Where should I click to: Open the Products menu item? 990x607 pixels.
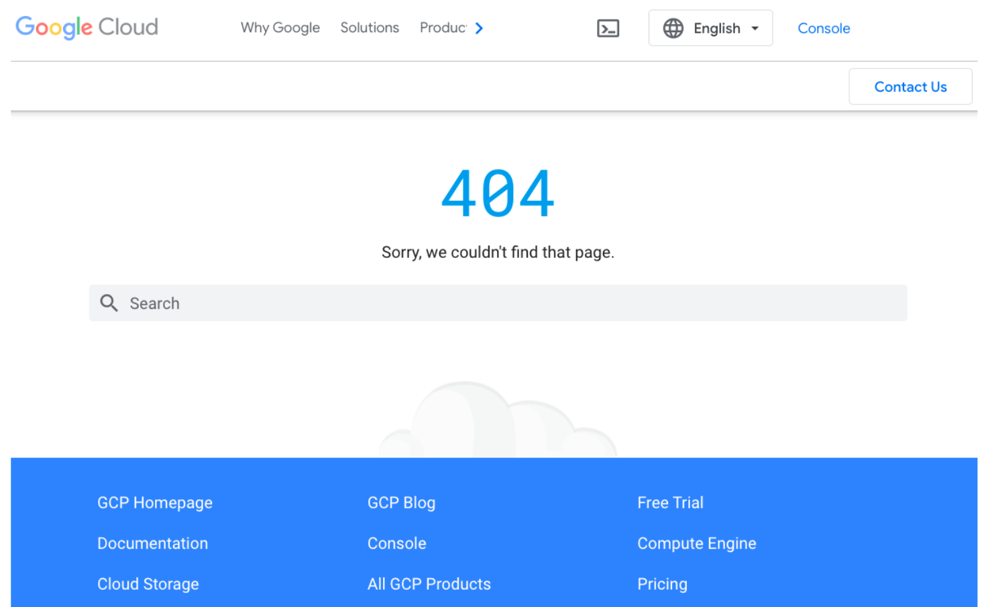pyautogui.click(x=443, y=28)
